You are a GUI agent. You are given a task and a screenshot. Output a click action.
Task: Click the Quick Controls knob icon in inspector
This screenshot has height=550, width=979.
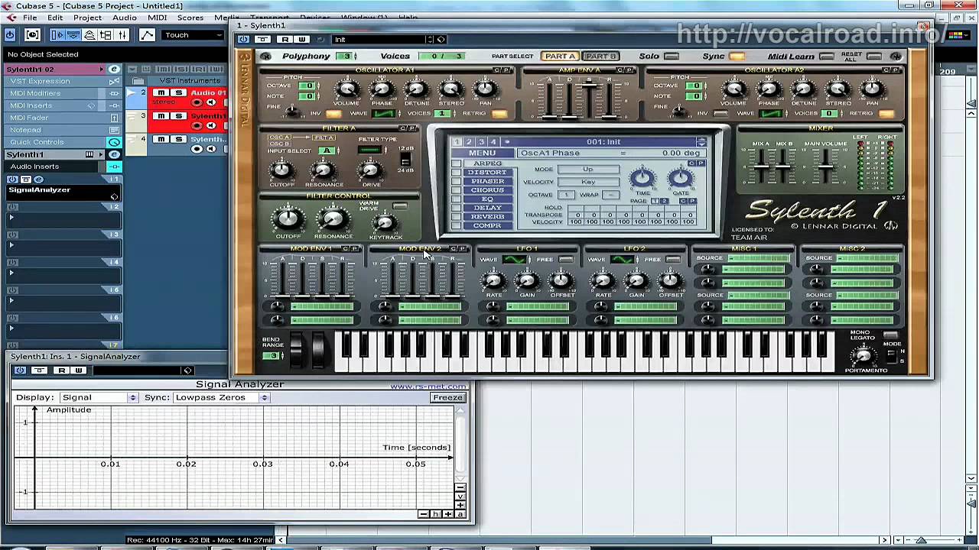point(114,142)
